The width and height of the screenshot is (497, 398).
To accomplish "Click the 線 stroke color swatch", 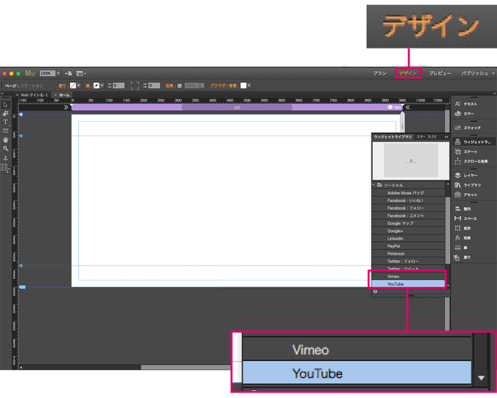I will pos(97,85).
